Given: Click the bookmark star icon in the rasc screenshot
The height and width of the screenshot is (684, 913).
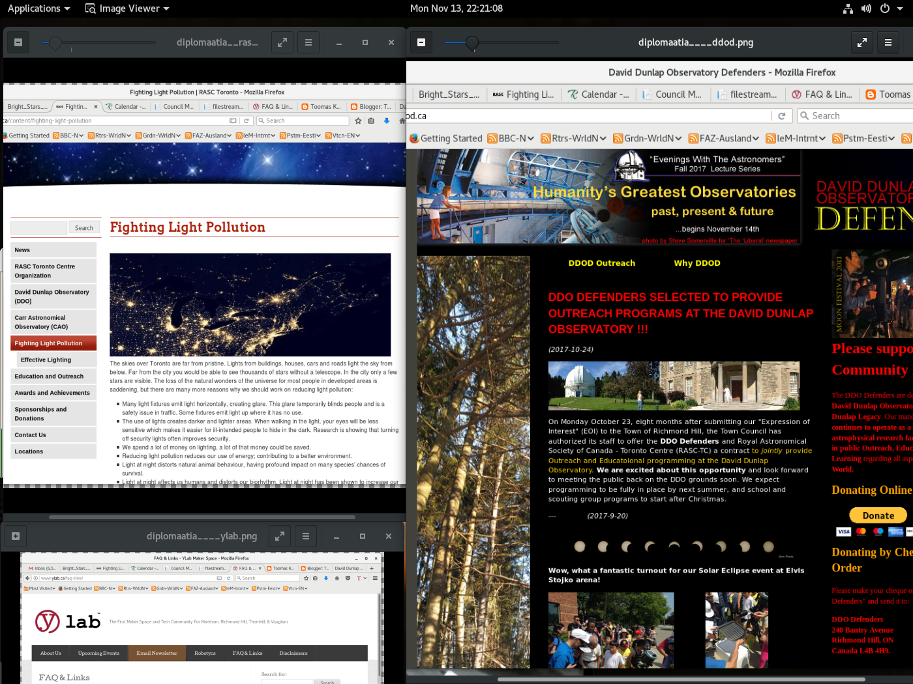Looking at the screenshot, I should (x=358, y=121).
